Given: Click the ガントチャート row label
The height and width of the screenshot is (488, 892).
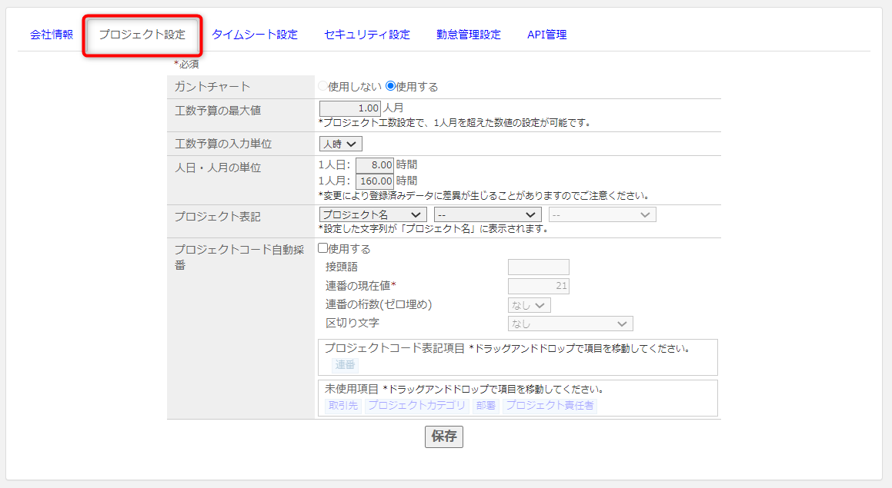Looking at the screenshot, I should click(212, 86).
